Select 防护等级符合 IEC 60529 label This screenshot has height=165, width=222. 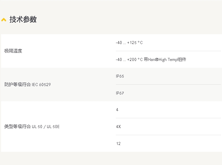coord(27,84)
